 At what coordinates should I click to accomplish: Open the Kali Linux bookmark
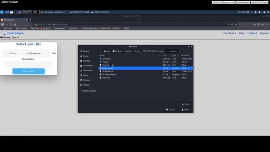[7, 28]
